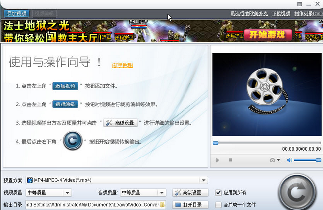Open the 预置方案 MP4 profile dropdown

tap(117, 180)
